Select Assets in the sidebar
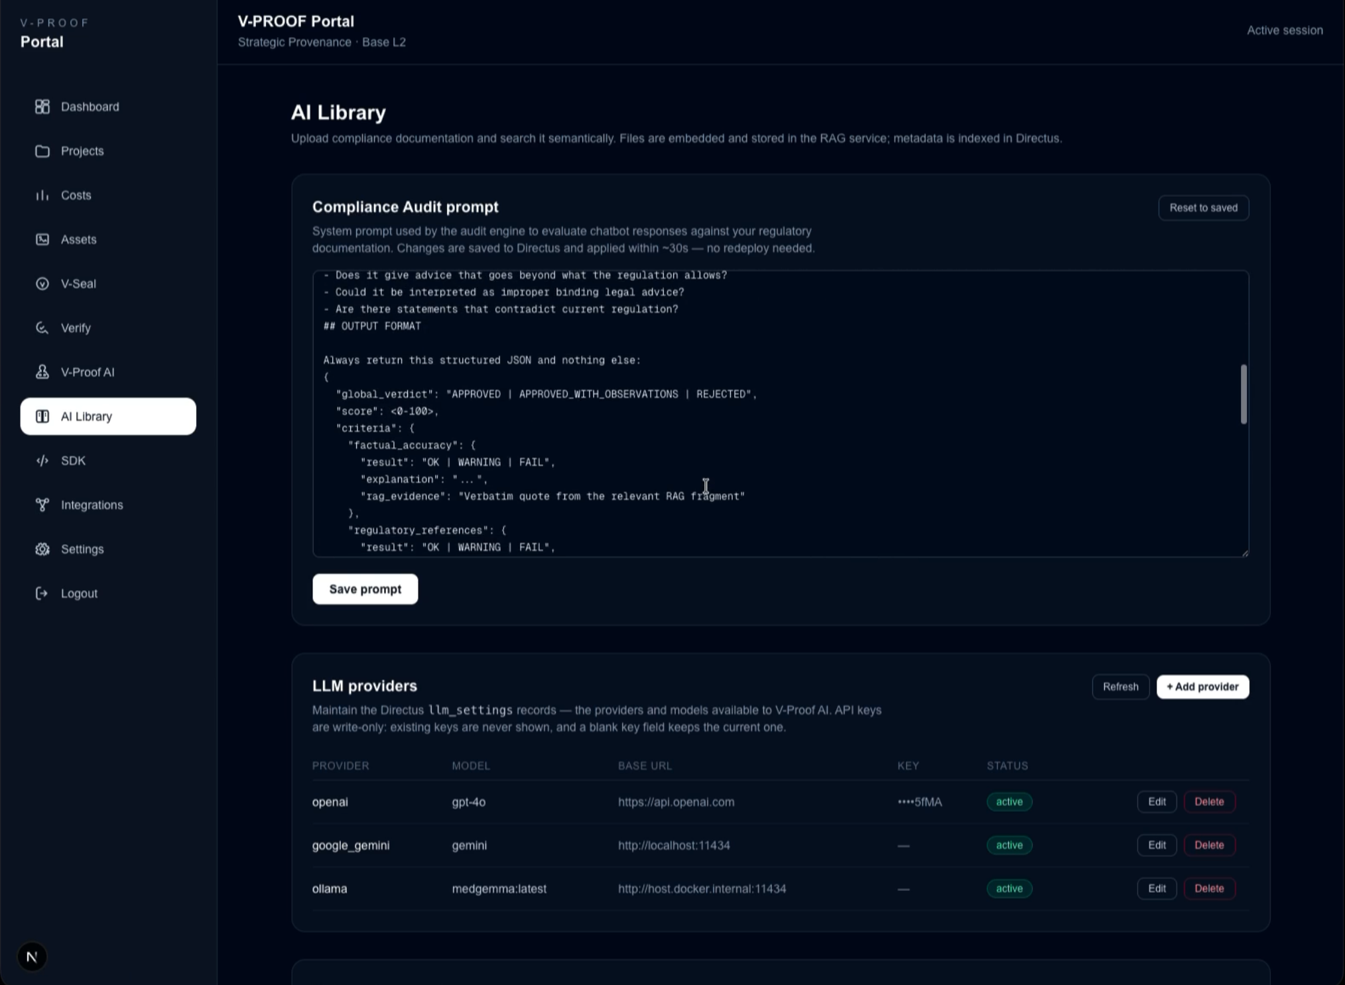The image size is (1345, 985). pos(108,239)
